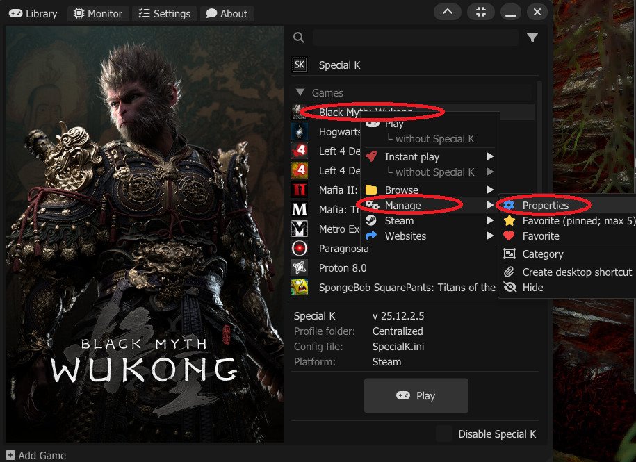Select the Special K SK logo icon
Viewport: 636px width, 462px height.
coord(300,65)
